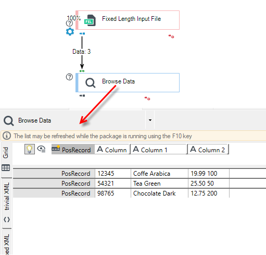Click cell 25.50 50
The height and width of the screenshot is (255, 266).
(209, 184)
